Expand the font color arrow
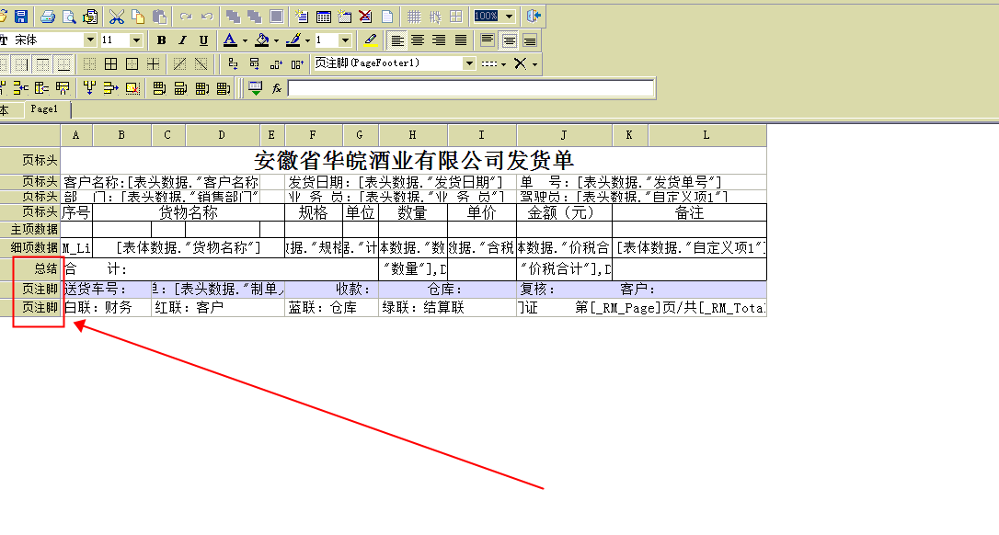The height and width of the screenshot is (535, 999). (x=245, y=40)
